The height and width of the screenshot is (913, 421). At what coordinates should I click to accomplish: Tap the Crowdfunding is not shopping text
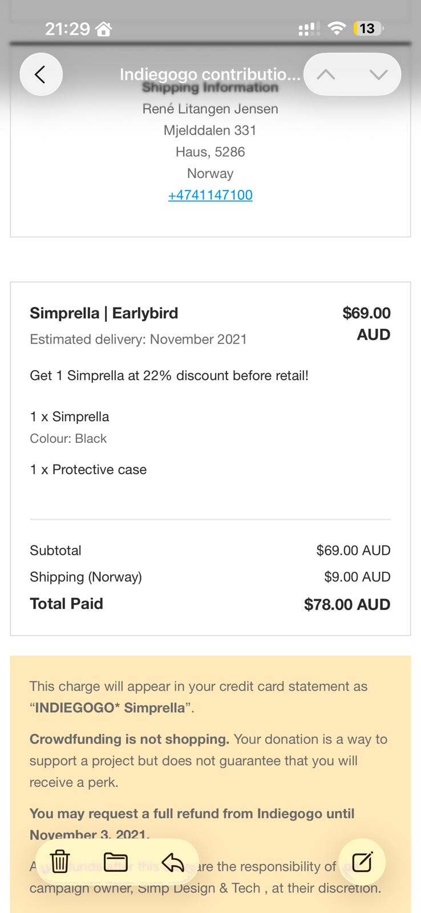[129, 740]
